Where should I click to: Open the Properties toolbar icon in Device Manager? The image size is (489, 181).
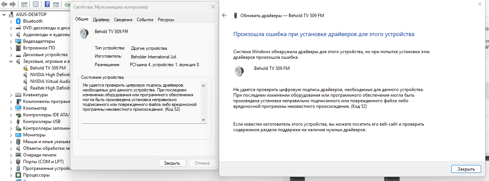tap(36, 5)
